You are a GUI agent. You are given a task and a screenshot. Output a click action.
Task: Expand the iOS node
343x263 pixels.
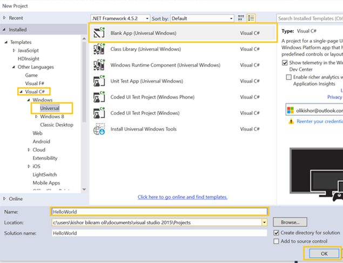pyautogui.click(x=29, y=166)
